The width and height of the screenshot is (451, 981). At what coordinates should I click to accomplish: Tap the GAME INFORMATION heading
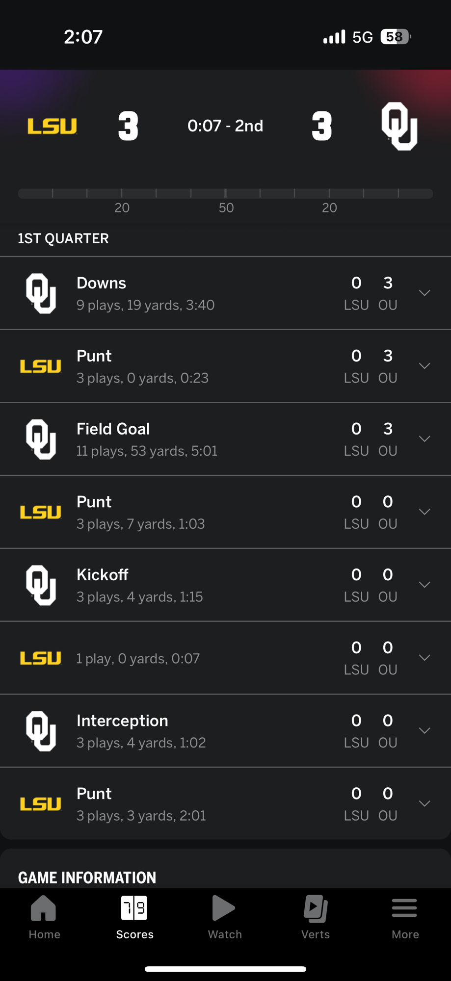point(87,878)
